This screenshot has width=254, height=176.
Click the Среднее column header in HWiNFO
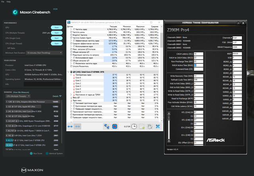154,27
